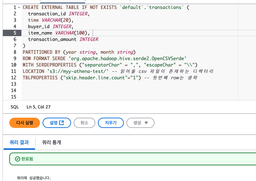Collapse the CREATE TABLE code fold arrow

pyautogui.click(x=19, y=7)
